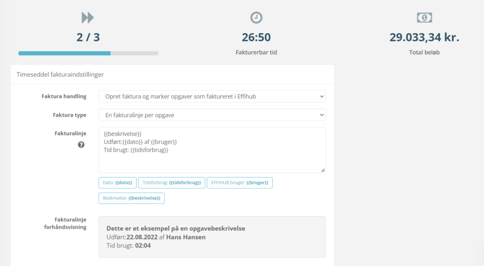Click the 29.033,34 kr. total amount
Image resolution: width=484 pixels, height=266 pixels.
coord(424,37)
